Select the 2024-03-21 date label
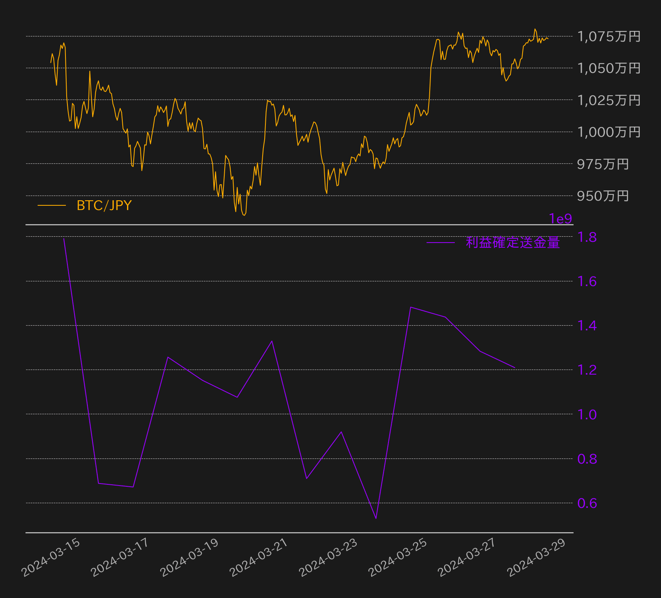 click(259, 558)
